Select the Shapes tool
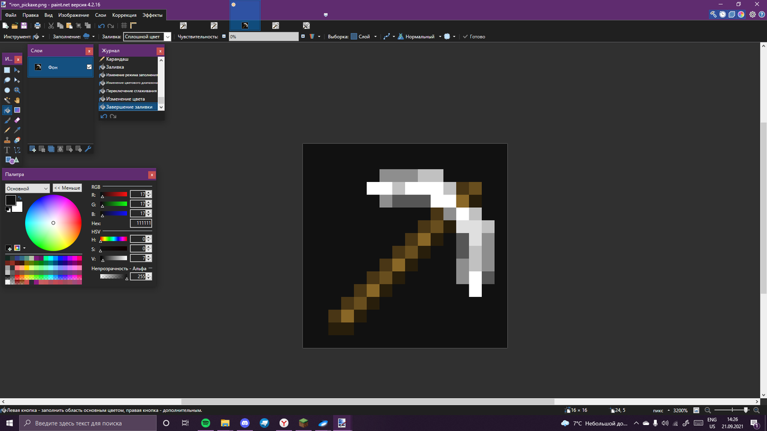The width and height of the screenshot is (767, 431). 12,160
